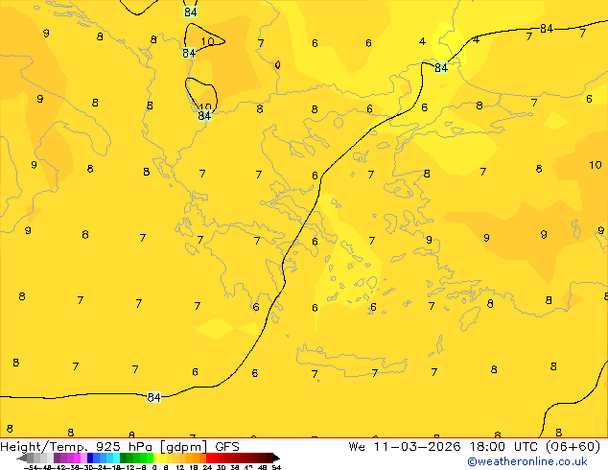Viewport: 608px width, 470px height.
Task: Click the '84' contour label beside the pale yellow patch
Action: click(441, 68)
